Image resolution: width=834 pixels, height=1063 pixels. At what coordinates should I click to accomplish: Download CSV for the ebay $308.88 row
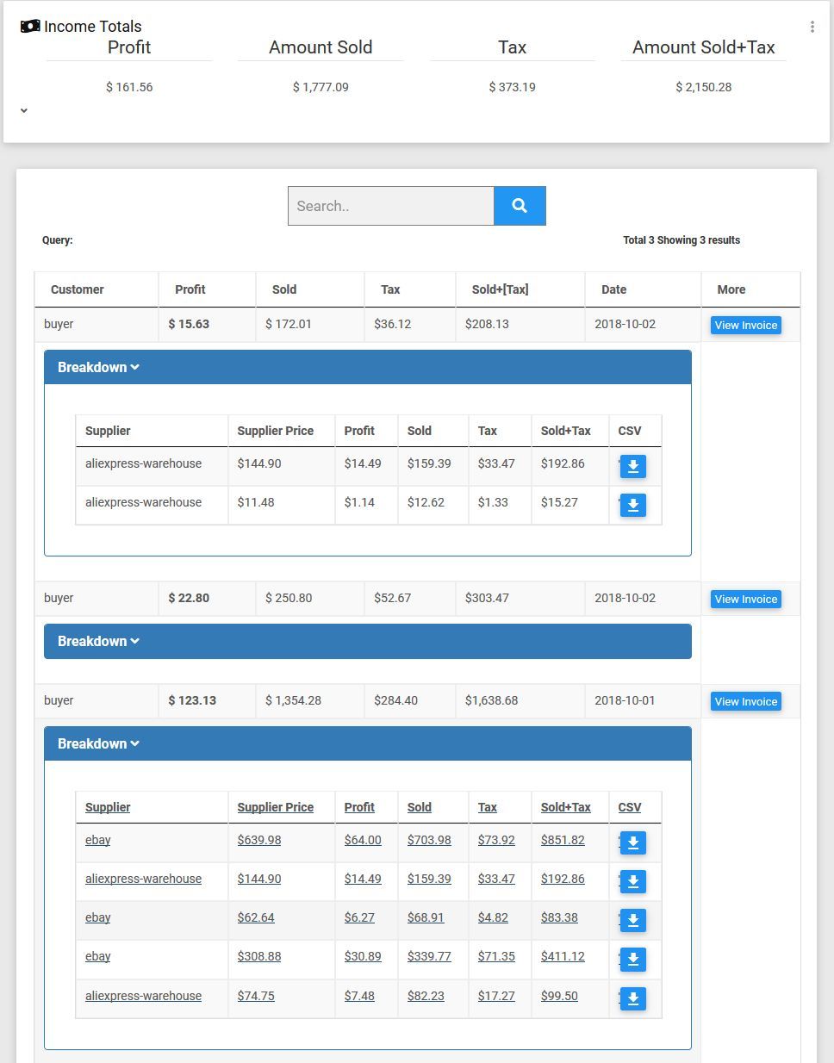(x=633, y=959)
